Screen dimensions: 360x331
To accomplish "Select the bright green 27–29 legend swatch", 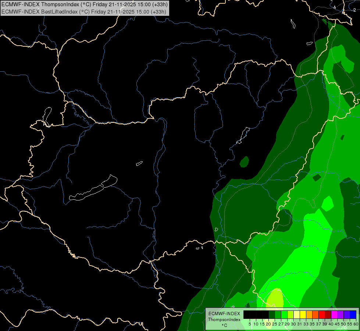I will pyautogui.click(x=284, y=314).
